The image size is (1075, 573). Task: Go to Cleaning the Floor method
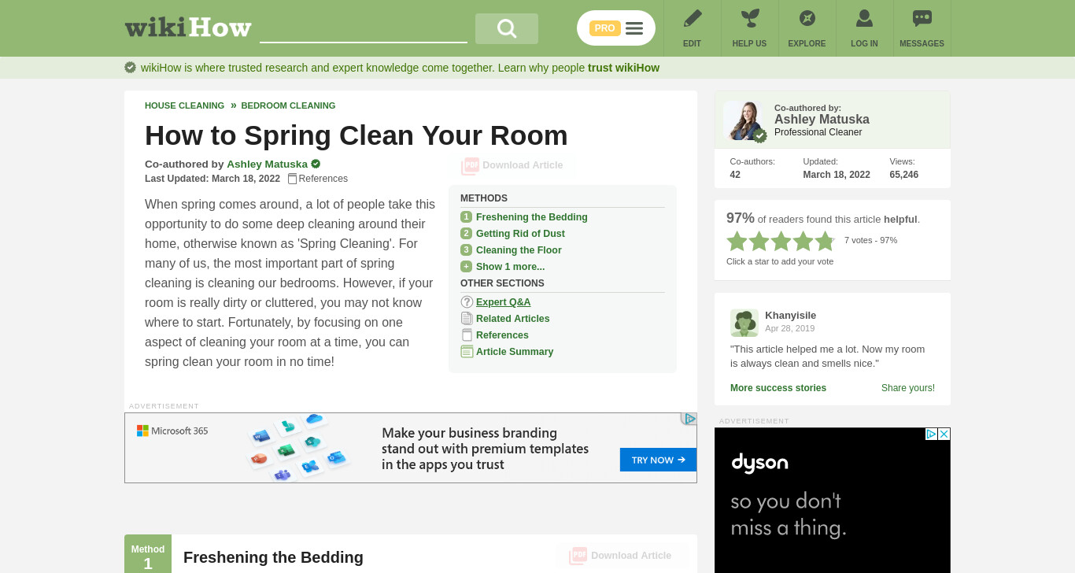[519, 250]
